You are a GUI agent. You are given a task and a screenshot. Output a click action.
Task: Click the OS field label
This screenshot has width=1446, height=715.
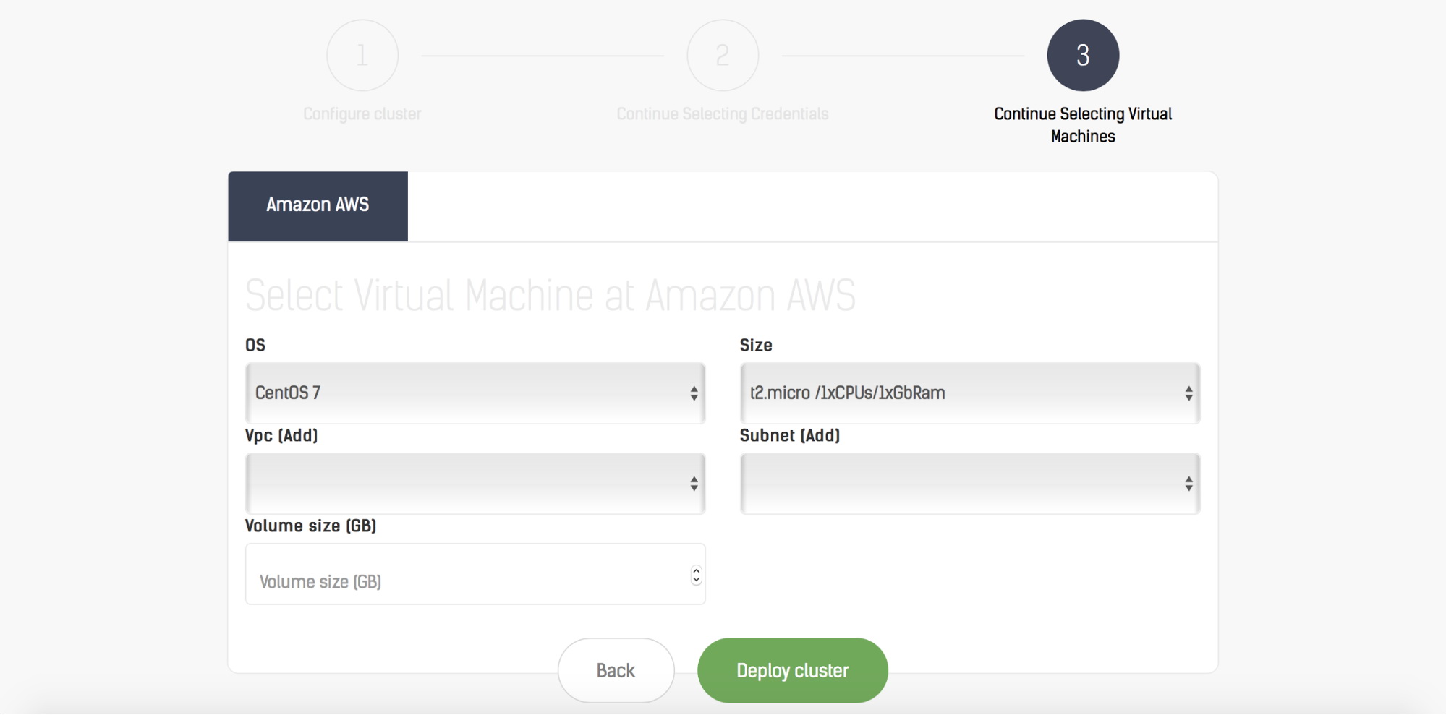255,345
